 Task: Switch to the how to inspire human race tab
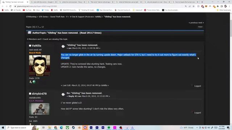(185, 2)
